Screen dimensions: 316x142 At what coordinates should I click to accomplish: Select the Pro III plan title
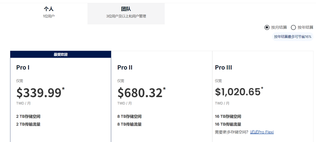pyautogui.click(x=223, y=67)
